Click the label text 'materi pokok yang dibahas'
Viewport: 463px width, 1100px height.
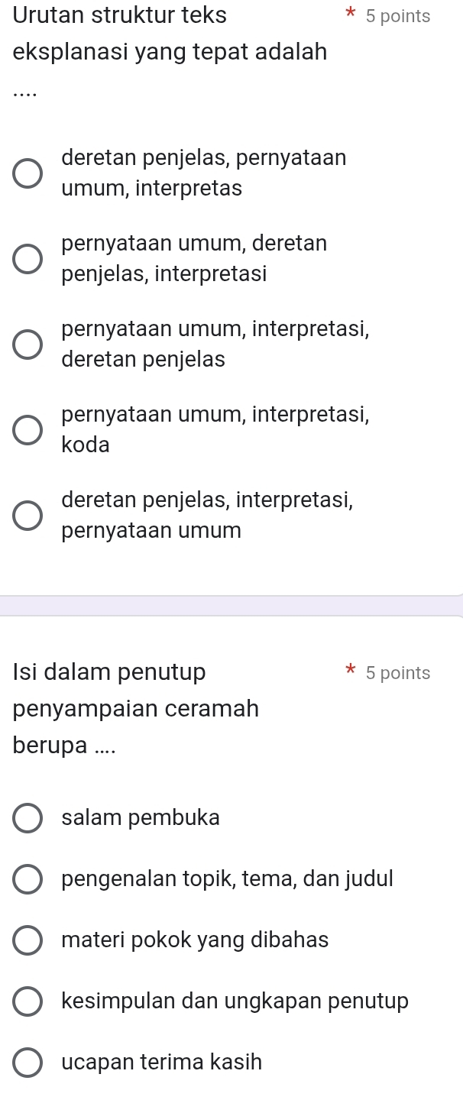[196, 940]
